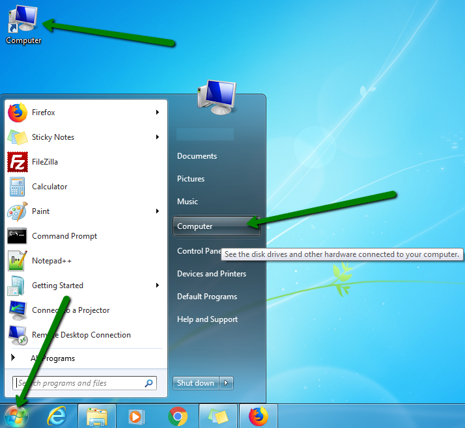The width and height of the screenshot is (465, 428).
Task: Expand the Paint jump list arrow
Action: pos(158,211)
